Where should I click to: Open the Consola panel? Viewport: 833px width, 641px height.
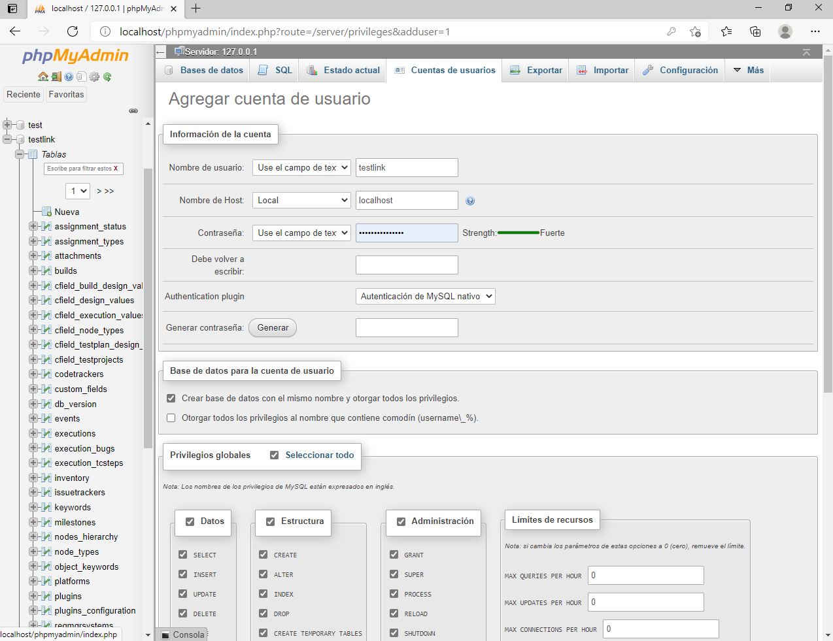183,634
